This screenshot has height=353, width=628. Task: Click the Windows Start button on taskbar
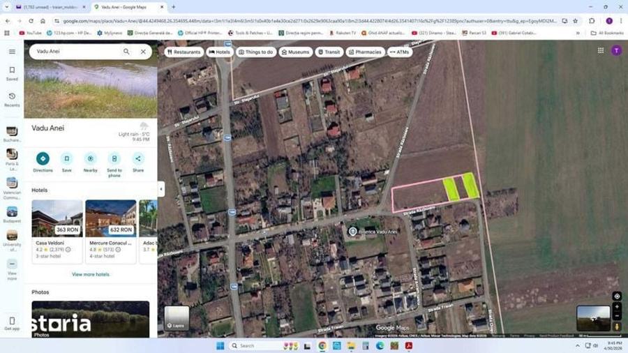[x=220, y=346]
